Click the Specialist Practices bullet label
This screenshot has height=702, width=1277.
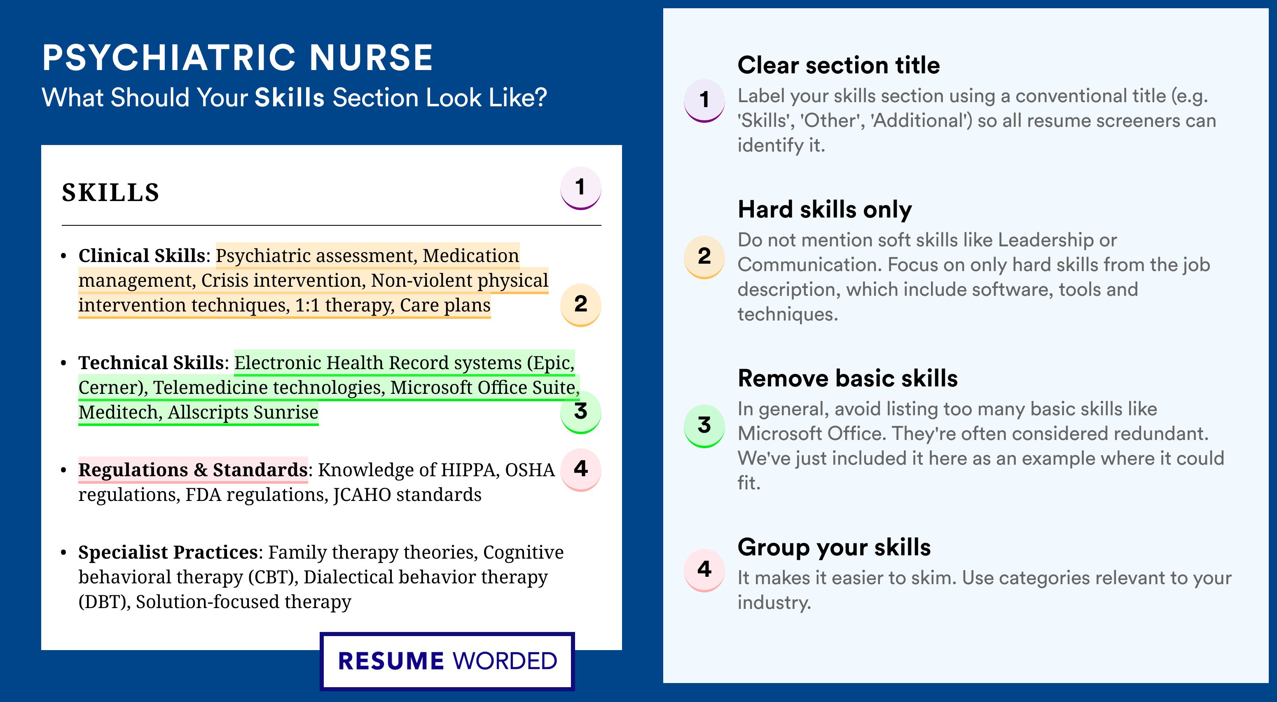(x=168, y=552)
